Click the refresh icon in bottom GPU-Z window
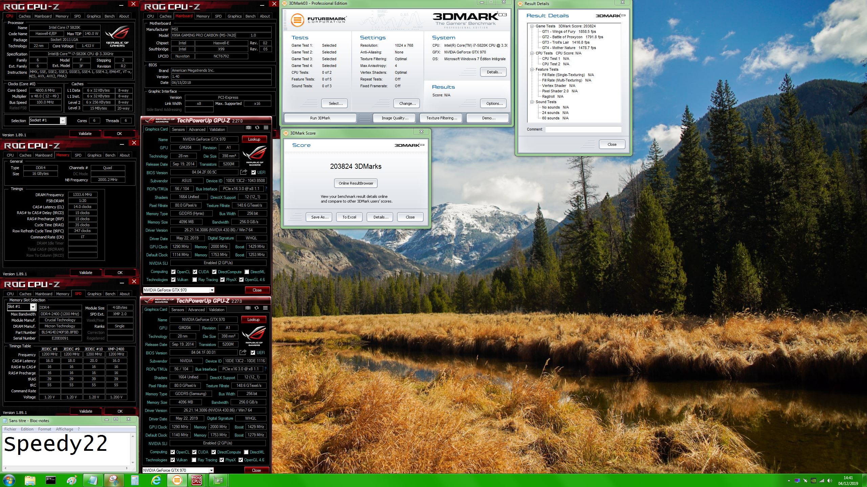This screenshot has height=487, width=867. (x=257, y=308)
